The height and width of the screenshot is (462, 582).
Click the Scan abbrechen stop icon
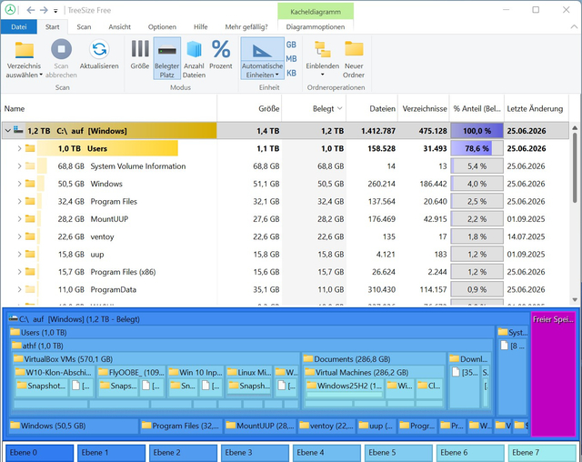61,49
